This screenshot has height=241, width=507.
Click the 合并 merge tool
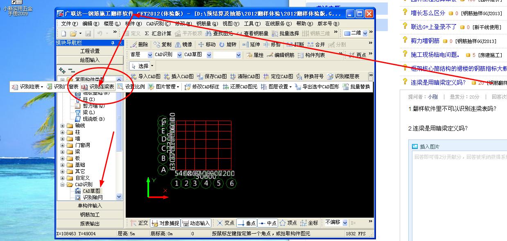316,45
